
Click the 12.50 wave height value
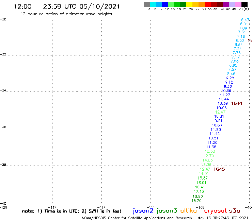pos(210,151)
